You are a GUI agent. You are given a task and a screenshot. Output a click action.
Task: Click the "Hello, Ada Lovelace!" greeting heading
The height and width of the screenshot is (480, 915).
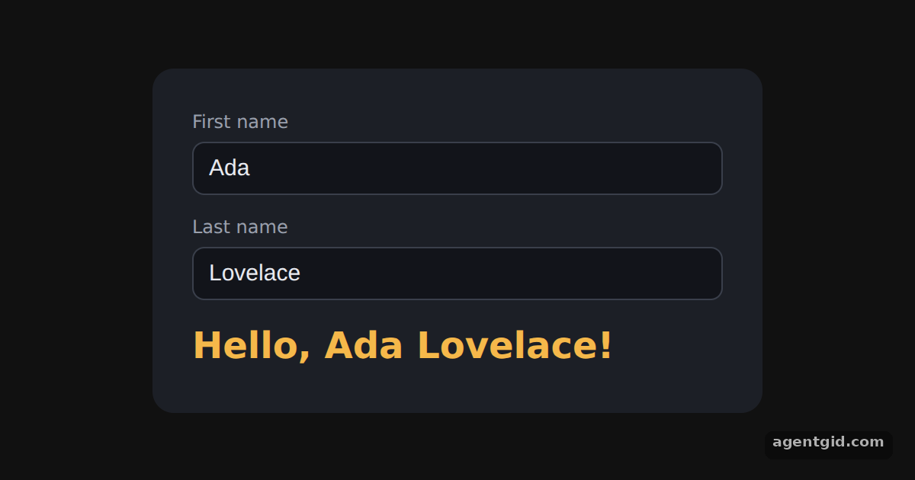tap(403, 345)
